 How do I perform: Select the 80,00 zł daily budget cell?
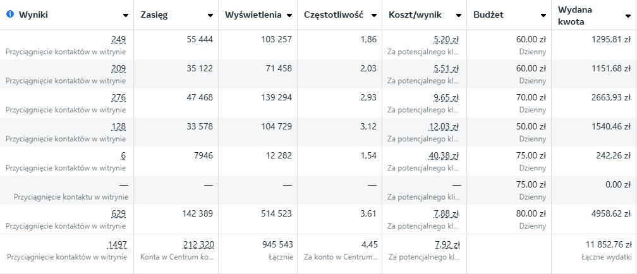(x=531, y=213)
